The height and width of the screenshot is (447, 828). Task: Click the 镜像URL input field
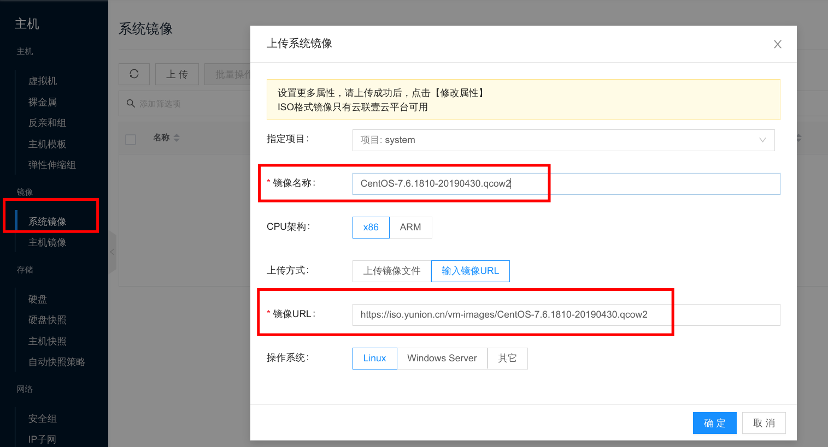[x=566, y=315]
